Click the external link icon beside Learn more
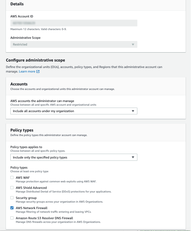Screen dimensions: 191x231 point(38,71)
